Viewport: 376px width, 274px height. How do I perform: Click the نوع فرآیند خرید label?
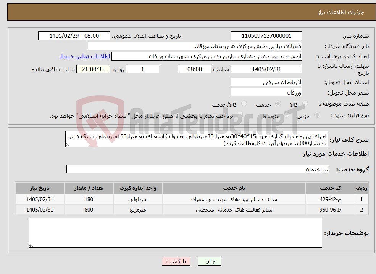point(350,115)
